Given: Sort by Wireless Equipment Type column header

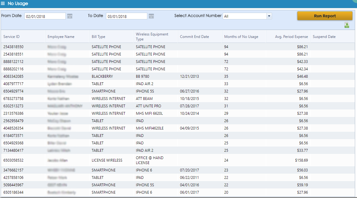Looking at the screenshot, I should pos(152,37).
